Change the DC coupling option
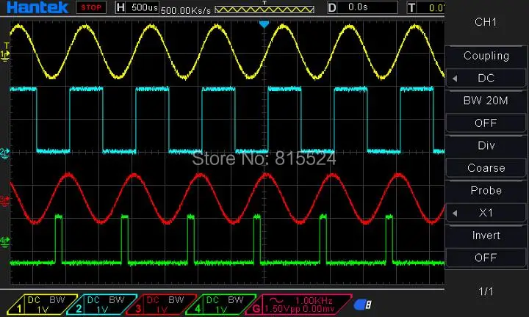The image size is (529, 317). [x=486, y=79]
